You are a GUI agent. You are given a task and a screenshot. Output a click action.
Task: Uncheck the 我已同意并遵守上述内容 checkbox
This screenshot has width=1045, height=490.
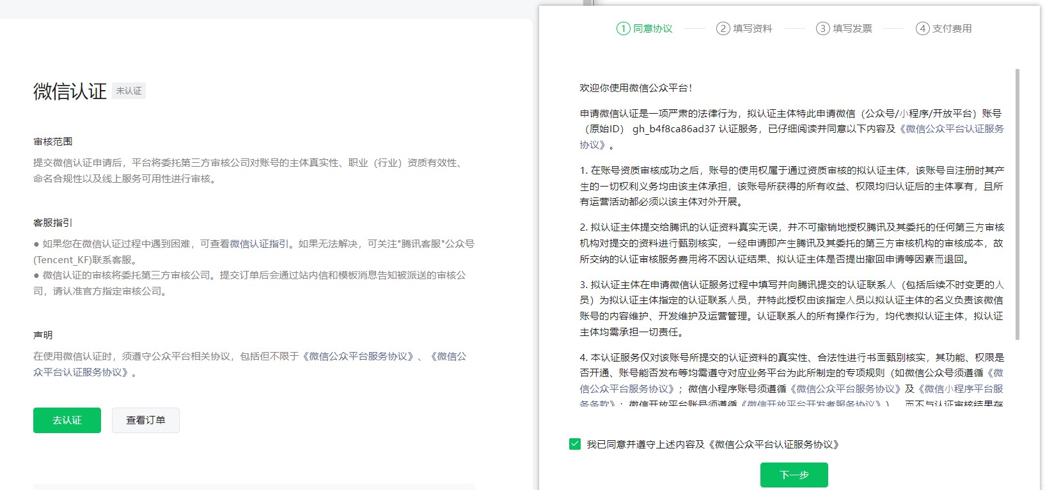click(575, 444)
